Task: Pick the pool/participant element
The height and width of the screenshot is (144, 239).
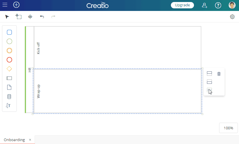Action: coord(9,78)
